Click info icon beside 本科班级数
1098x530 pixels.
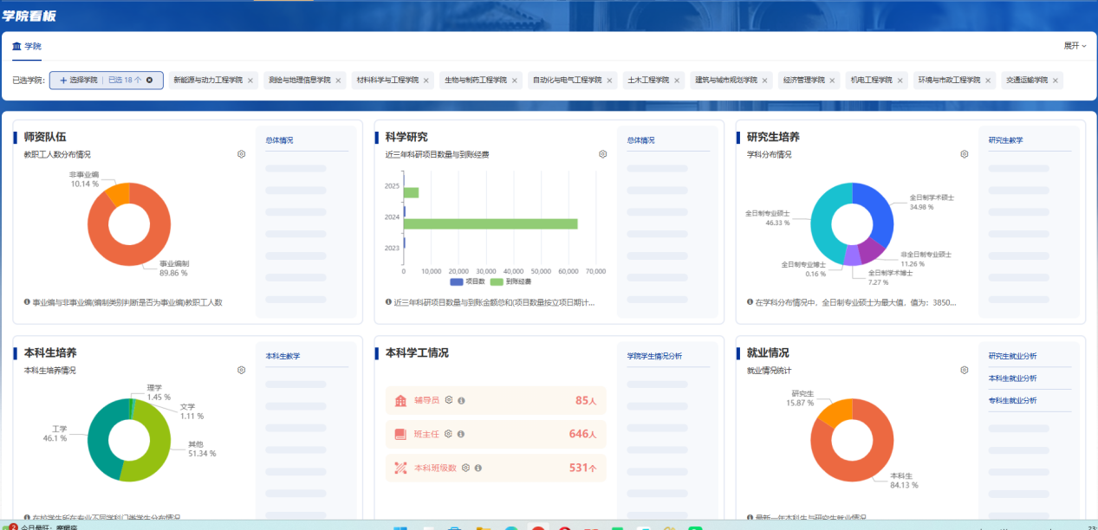pos(478,468)
